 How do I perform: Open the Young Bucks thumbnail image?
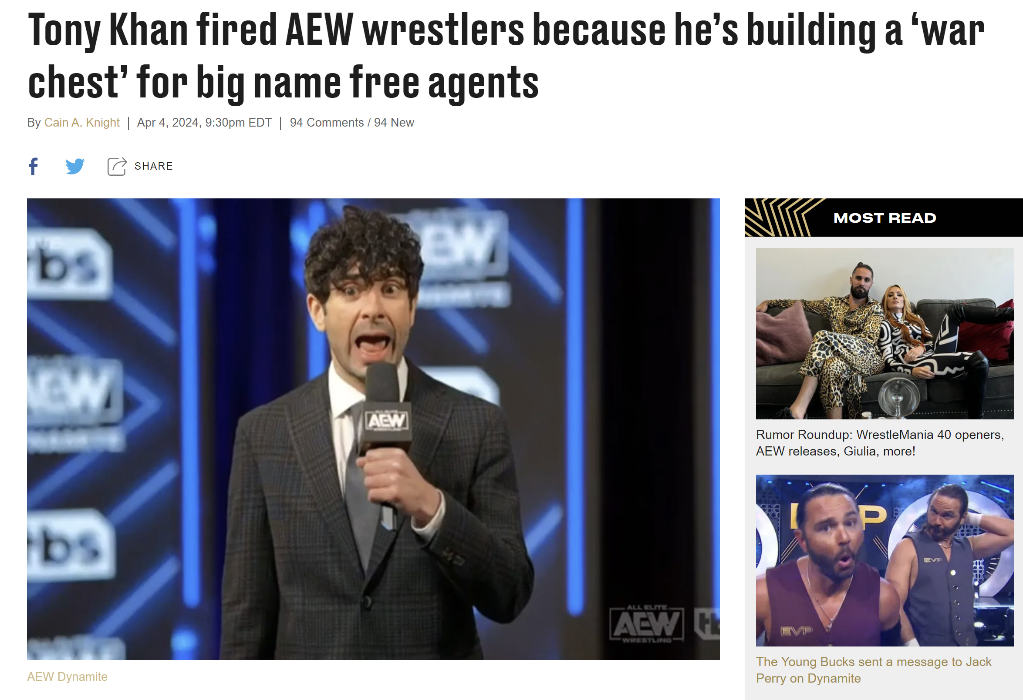885,560
